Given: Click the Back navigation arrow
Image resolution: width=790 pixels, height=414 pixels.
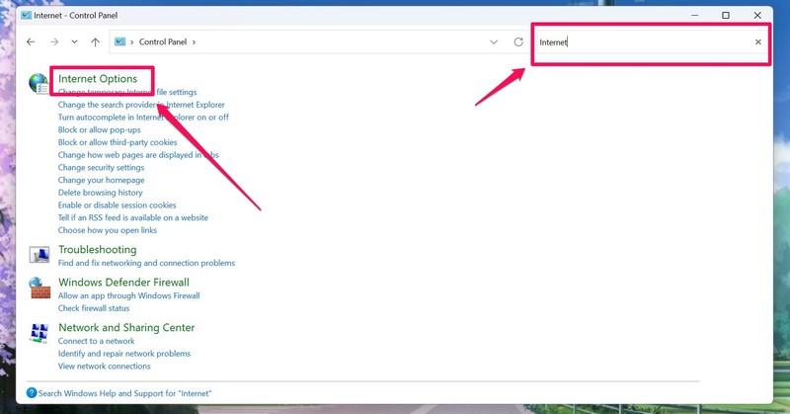Looking at the screenshot, I should point(31,42).
